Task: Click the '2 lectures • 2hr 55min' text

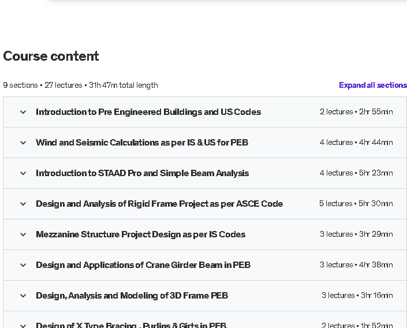Action: click(356, 112)
